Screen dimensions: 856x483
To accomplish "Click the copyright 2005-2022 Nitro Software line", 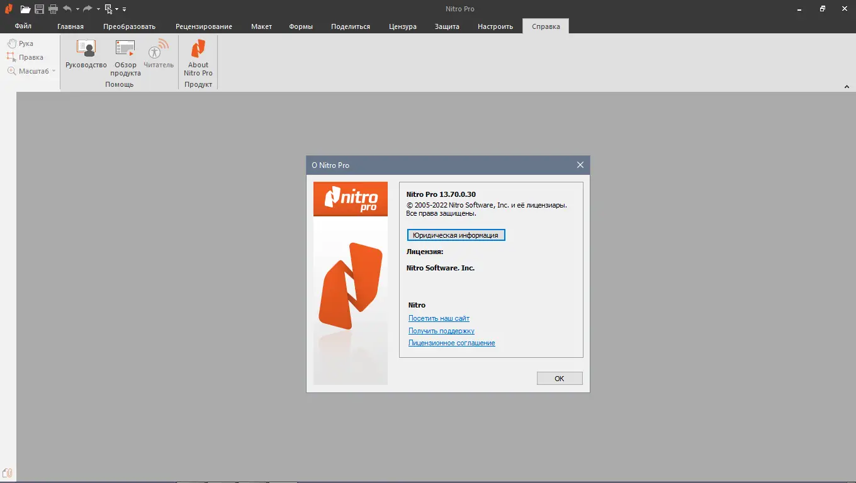I will coord(487,205).
